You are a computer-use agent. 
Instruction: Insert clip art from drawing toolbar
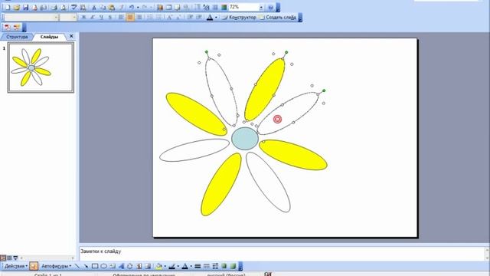click(x=139, y=266)
